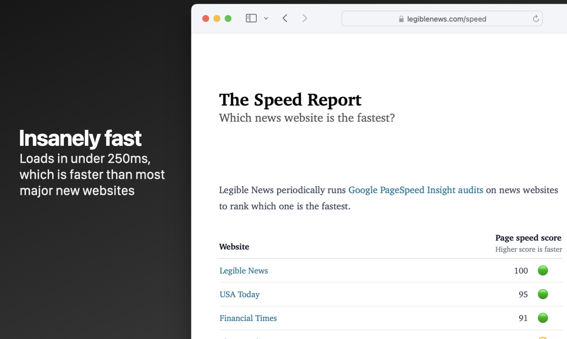This screenshot has width=567, height=339.
Task: Open the Financial Times link
Action: coord(248,318)
